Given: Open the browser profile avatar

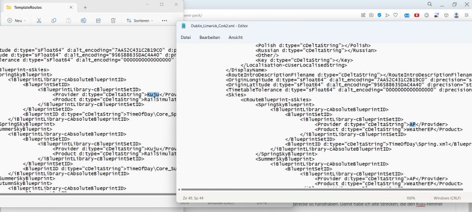Looking at the screenshot, I should click(x=456, y=15).
